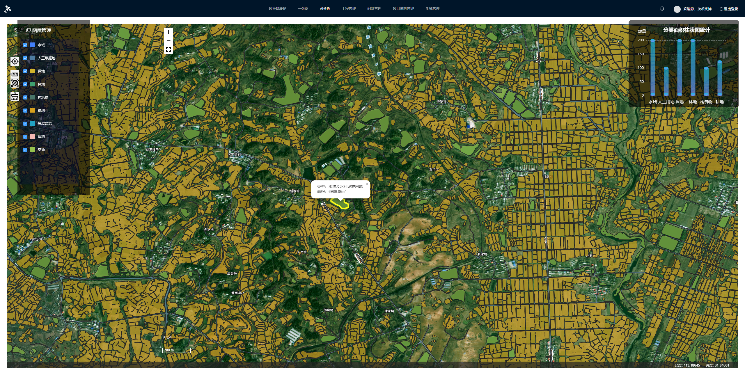Uncheck the 水域 layer checkbox

25,45
